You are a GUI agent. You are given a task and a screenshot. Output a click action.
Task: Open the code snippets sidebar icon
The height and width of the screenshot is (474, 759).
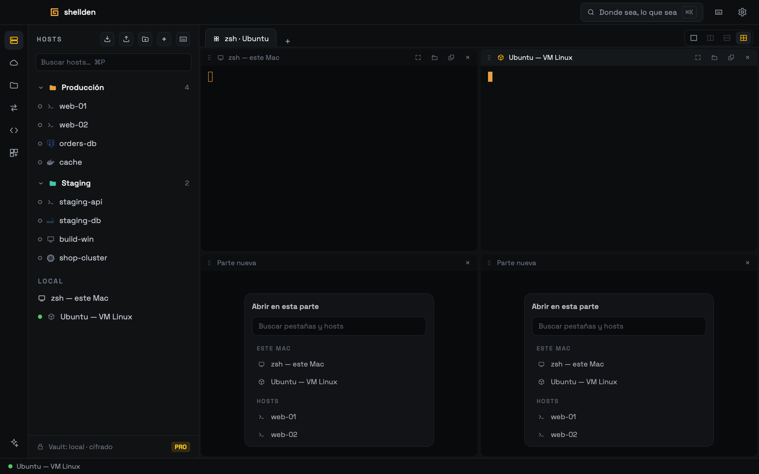14,130
